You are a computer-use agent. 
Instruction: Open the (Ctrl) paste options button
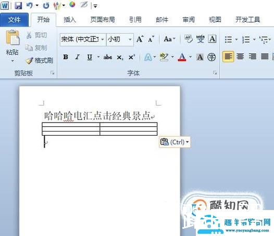tap(175, 142)
